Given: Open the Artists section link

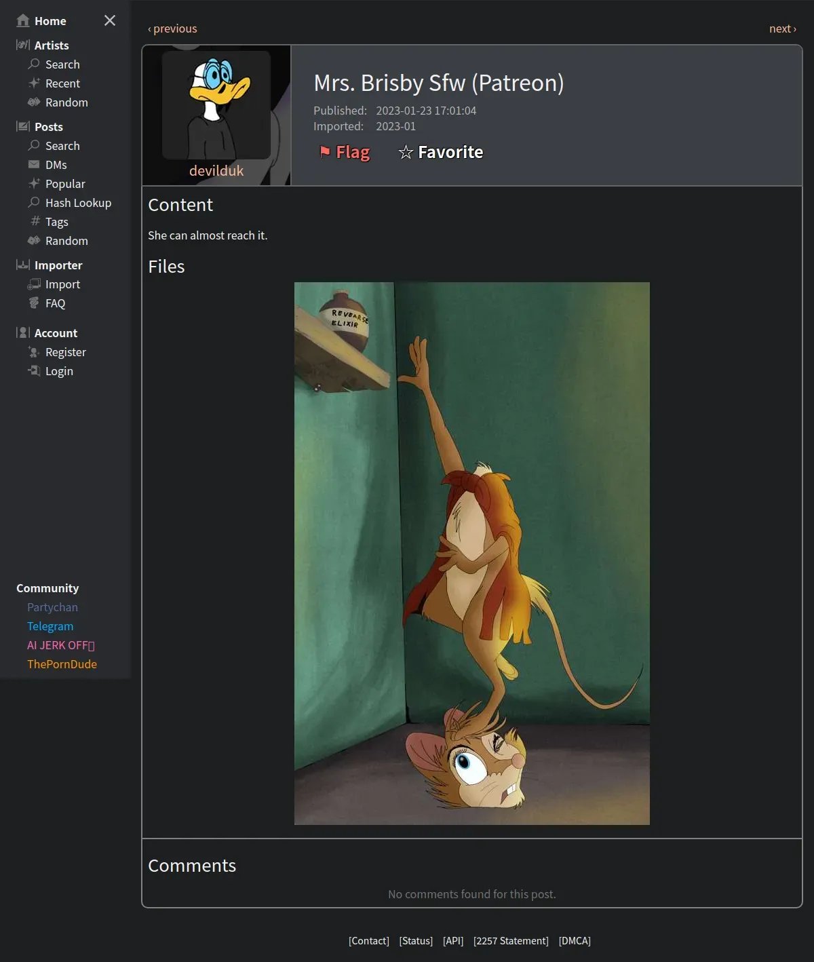Looking at the screenshot, I should tap(52, 45).
